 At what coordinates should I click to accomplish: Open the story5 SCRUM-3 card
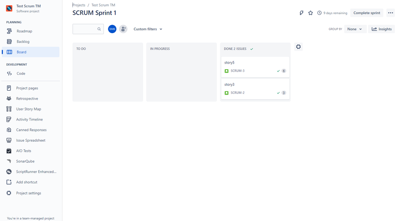255,67
